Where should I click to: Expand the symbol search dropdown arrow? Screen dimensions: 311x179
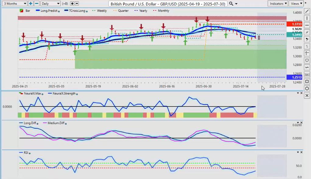coord(236,4)
